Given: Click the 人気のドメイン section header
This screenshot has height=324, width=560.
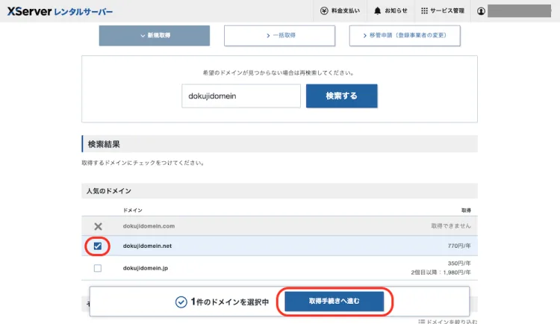Looking at the screenshot, I should [x=279, y=191].
